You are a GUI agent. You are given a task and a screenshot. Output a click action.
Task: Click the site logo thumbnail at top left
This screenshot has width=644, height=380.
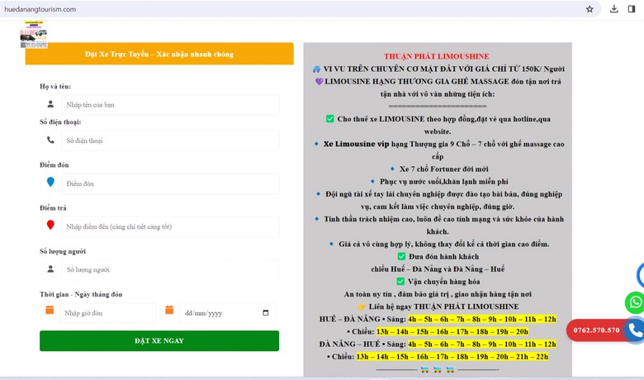34,36
